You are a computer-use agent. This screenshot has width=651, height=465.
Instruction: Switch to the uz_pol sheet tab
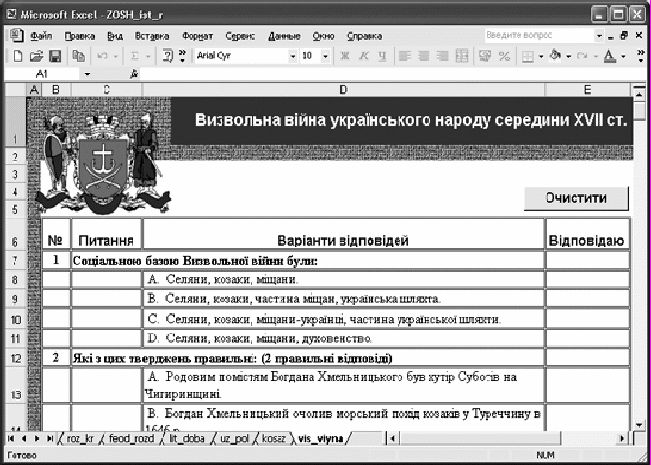click(234, 439)
